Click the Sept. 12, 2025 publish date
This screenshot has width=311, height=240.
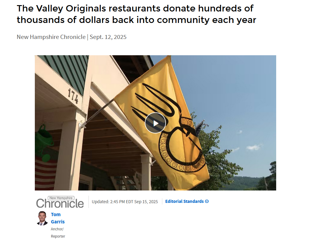point(108,37)
